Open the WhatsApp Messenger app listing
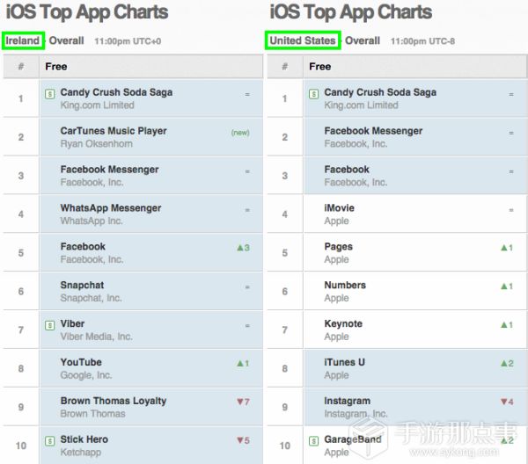528x464 pixels. 110,208
